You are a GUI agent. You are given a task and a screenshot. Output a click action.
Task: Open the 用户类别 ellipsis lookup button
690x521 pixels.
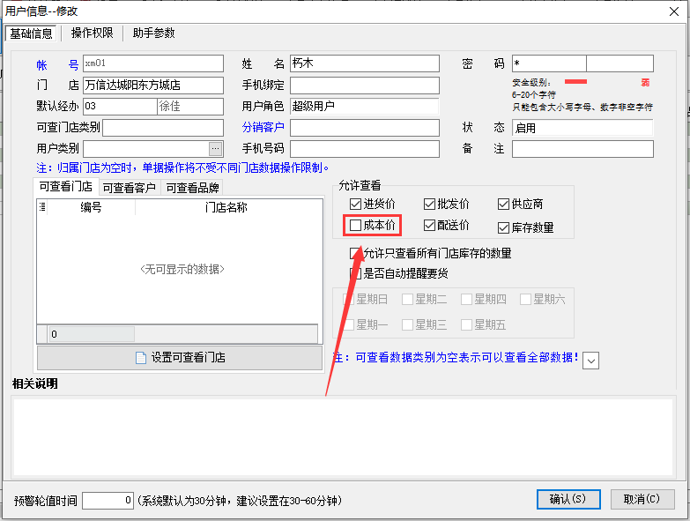(x=215, y=149)
